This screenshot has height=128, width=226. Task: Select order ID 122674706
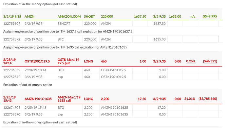(x=12, y=108)
